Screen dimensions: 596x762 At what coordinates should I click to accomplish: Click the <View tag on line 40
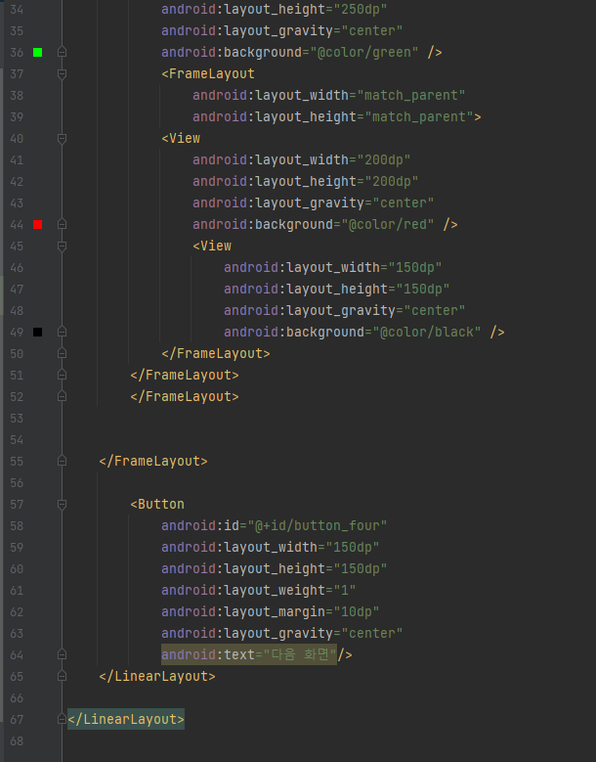pyautogui.click(x=181, y=139)
